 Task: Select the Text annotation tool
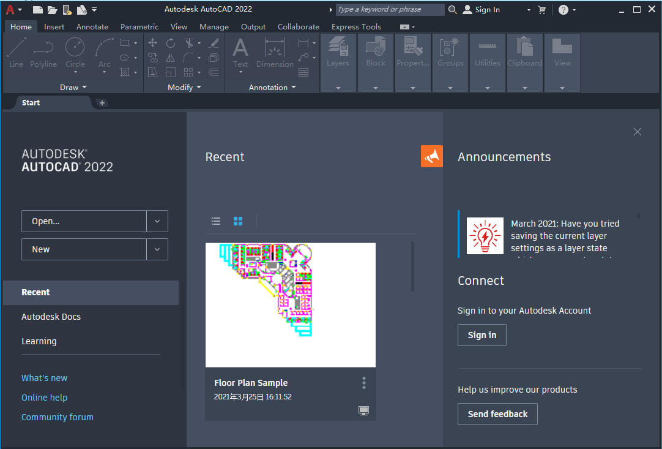click(x=240, y=53)
